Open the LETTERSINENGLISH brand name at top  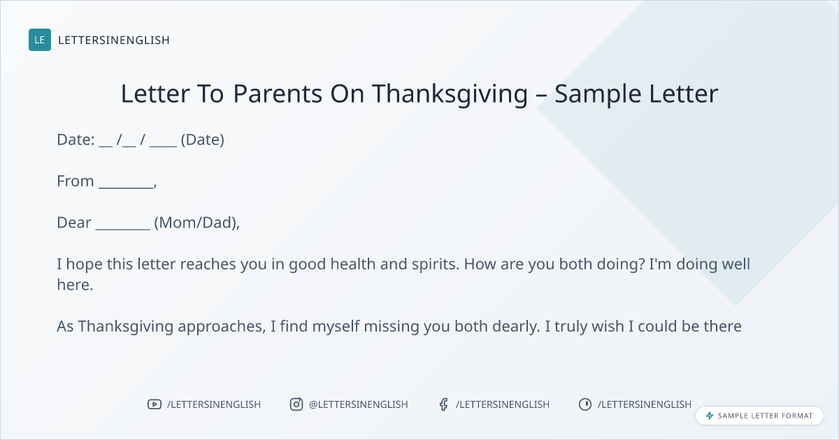coord(114,40)
